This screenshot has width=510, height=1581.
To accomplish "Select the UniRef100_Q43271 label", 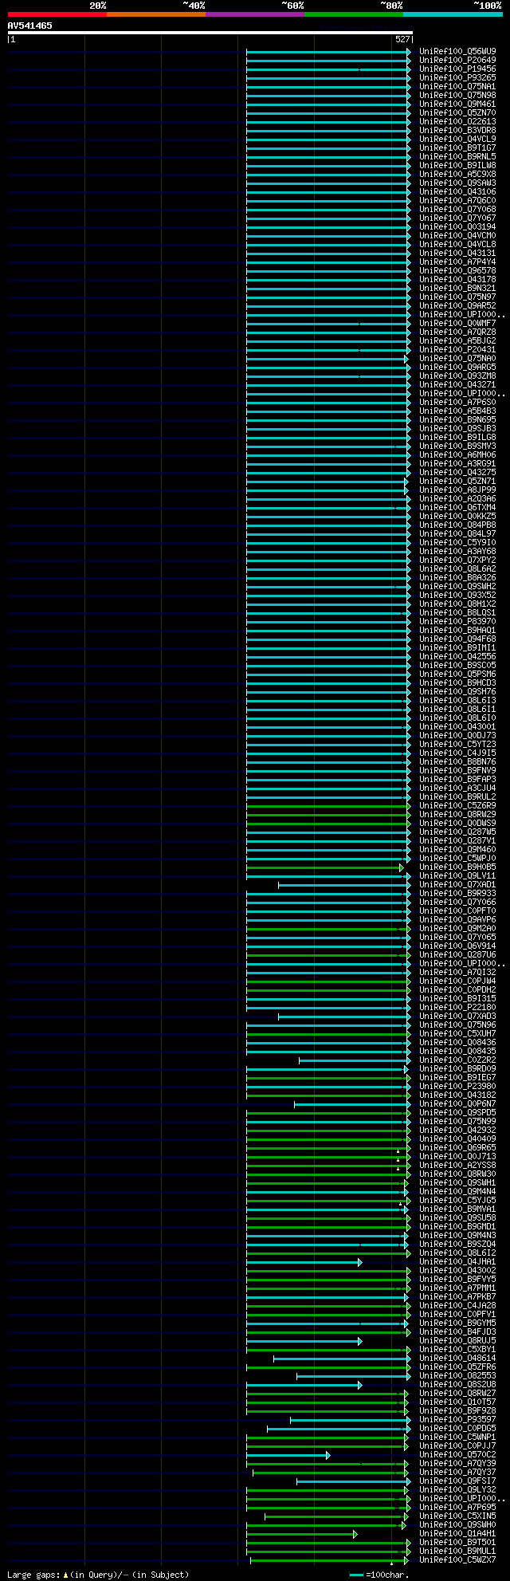I will pyautogui.click(x=457, y=384).
